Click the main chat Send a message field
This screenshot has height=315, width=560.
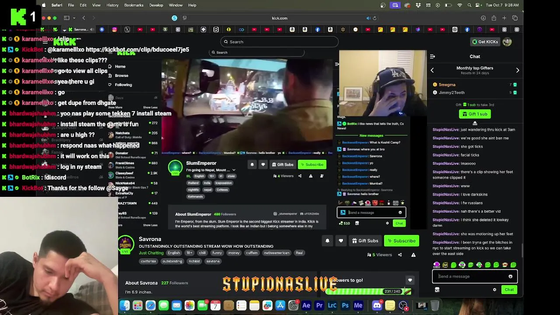click(475, 276)
